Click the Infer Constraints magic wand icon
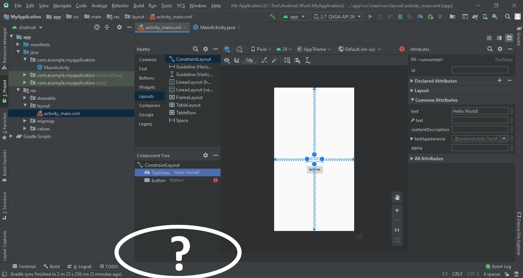Image resolution: width=523 pixels, height=278 pixels. [x=275, y=60]
